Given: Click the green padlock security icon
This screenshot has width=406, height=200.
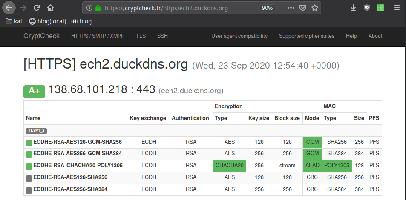Looking at the screenshot, I should point(98,8).
